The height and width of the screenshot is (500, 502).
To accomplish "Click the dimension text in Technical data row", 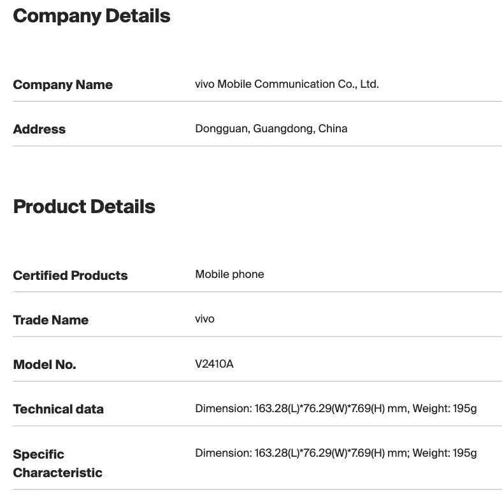I will (x=301, y=408).
